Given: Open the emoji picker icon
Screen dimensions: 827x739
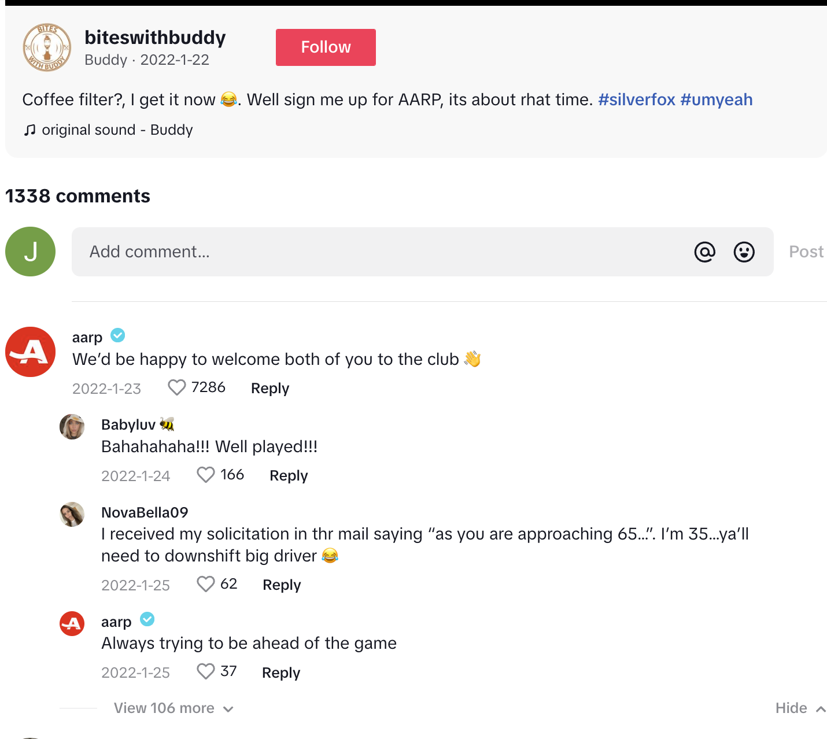Looking at the screenshot, I should [744, 252].
